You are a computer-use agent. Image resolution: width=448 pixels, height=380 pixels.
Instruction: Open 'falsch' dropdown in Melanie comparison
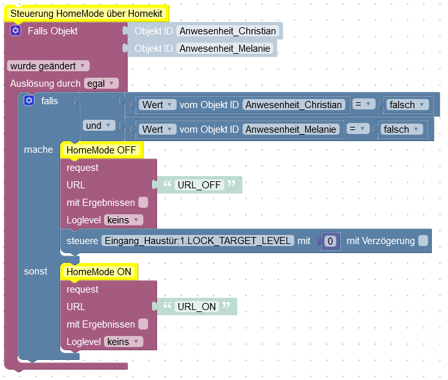401,129
